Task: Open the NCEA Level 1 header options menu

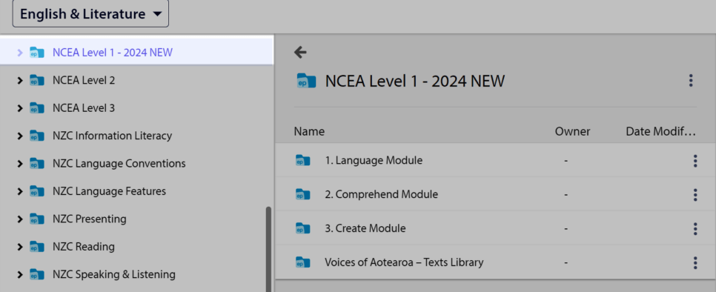Action: pyautogui.click(x=691, y=81)
